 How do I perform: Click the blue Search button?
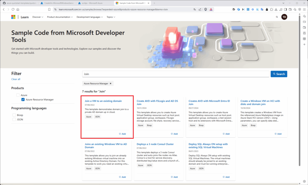coord(279,74)
